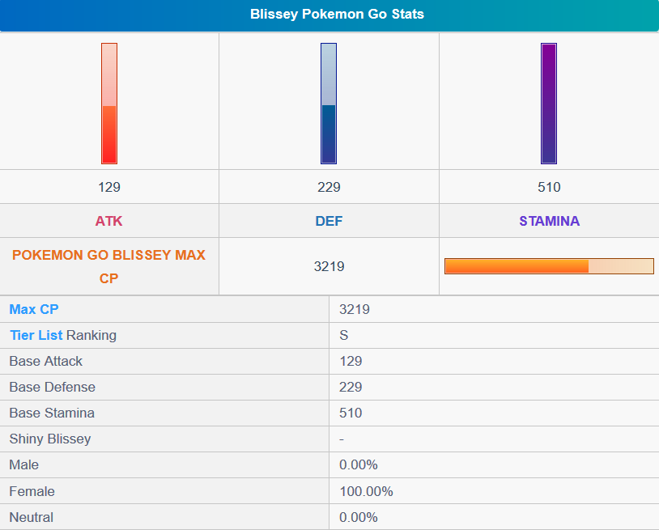Screen dimensions: 659x530
Task: Select the 0.00% value in Neutral row
Action: [359, 517]
